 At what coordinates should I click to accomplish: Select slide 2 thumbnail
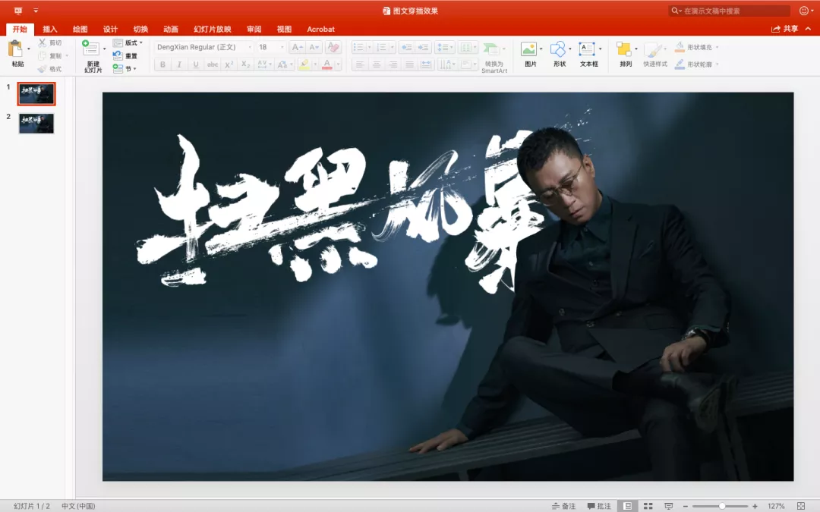(x=36, y=124)
